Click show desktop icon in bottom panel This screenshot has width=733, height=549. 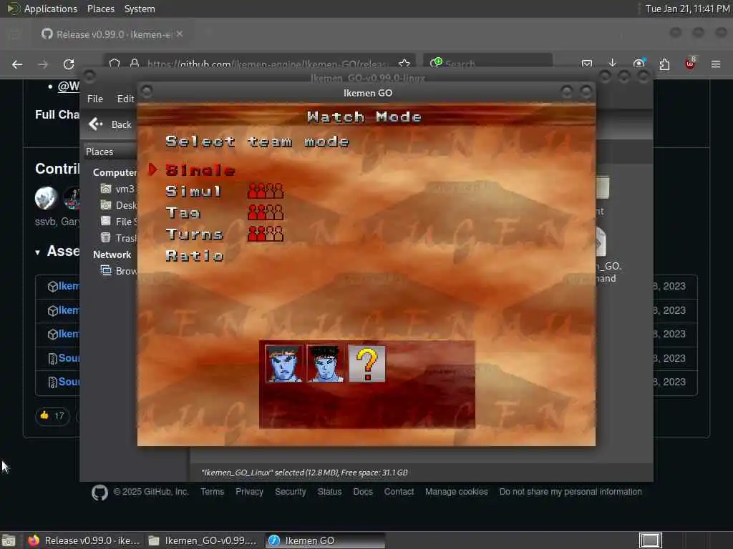[x=9, y=540]
